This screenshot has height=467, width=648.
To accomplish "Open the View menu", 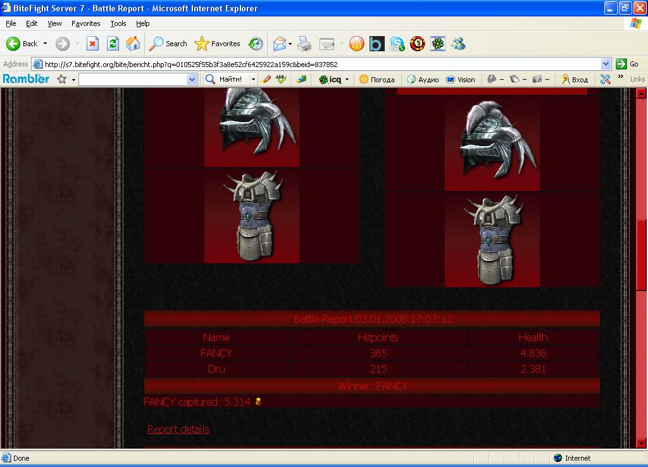I will [54, 23].
